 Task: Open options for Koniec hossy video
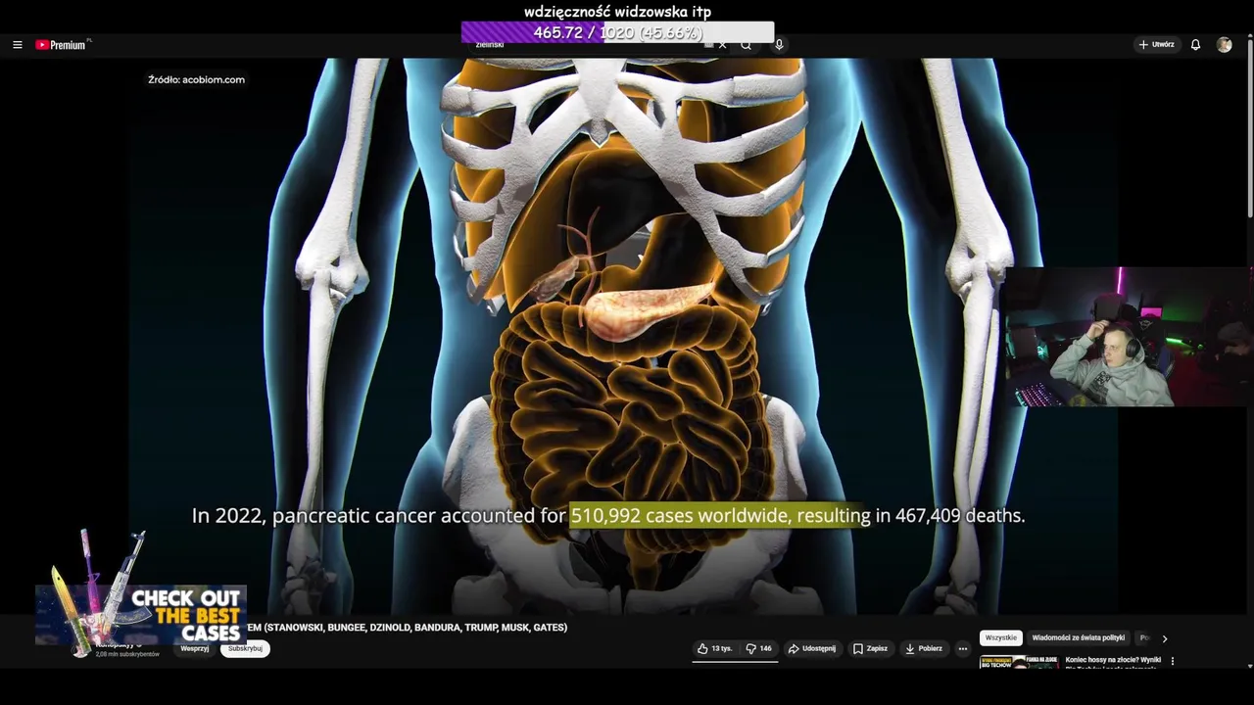tap(1173, 661)
